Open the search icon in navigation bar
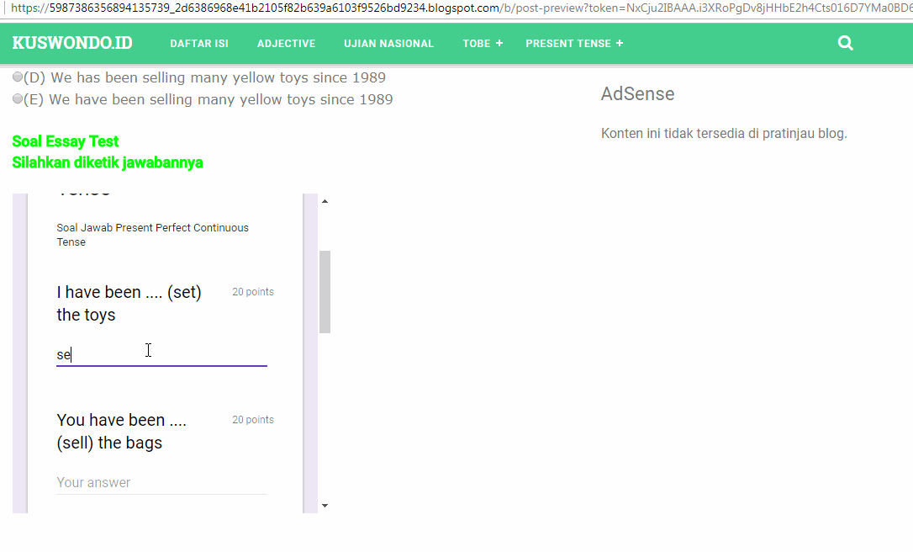The height and width of the screenshot is (552, 913). (845, 43)
